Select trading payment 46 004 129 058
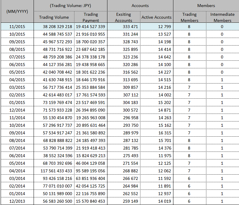 point(91,163)
